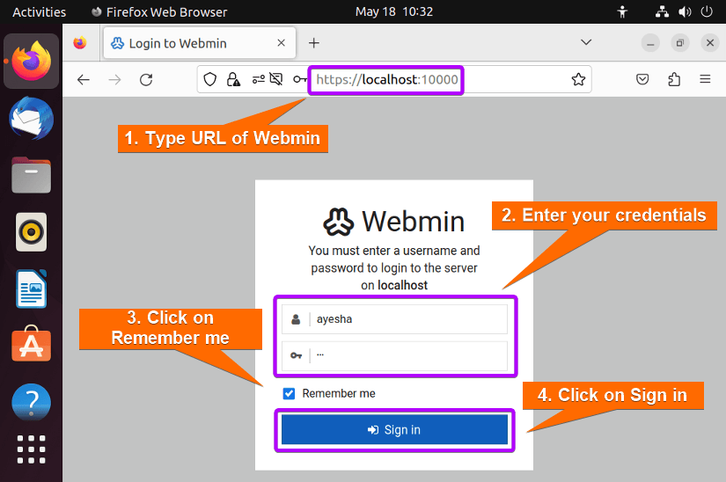The image size is (726, 482).
Task: Close the Firefox window
Action: (710, 43)
